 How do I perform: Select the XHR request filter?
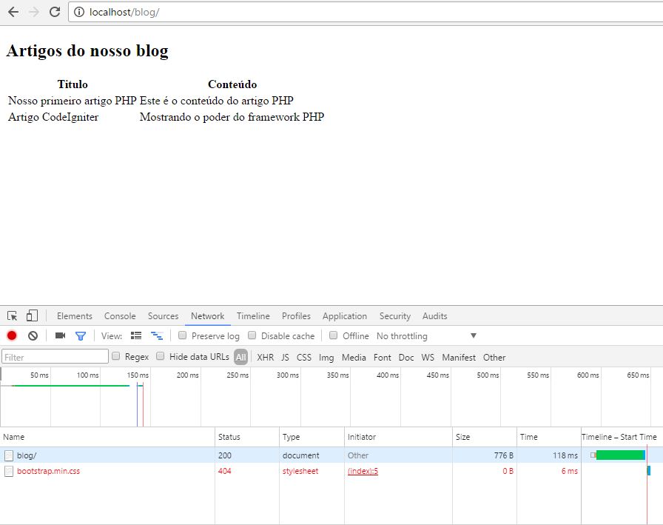tap(265, 357)
